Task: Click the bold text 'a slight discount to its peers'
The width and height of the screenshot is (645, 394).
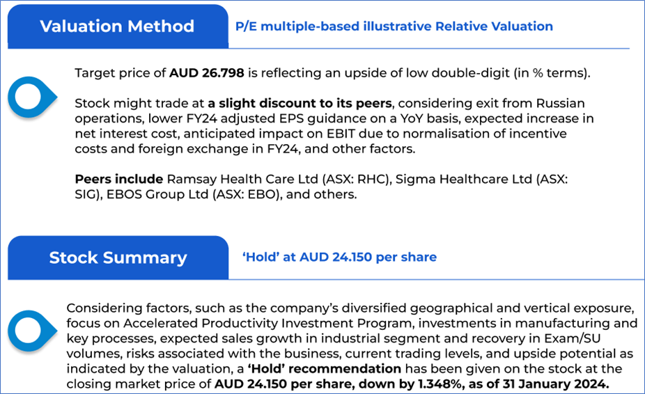Action: pos(300,103)
